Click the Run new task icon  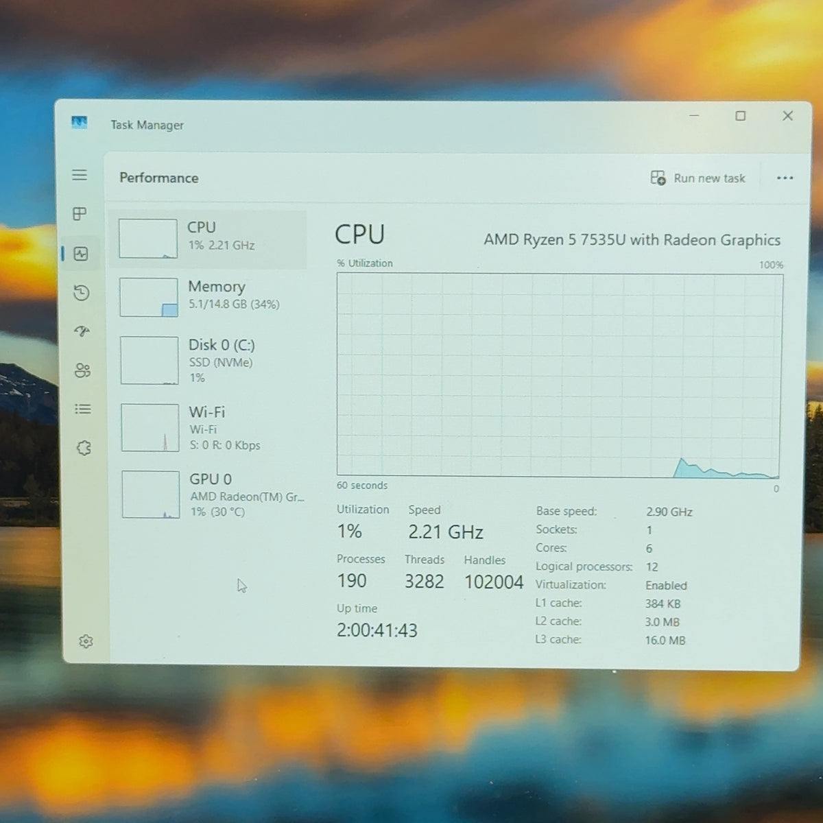pyautogui.click(x=658, y=178)
